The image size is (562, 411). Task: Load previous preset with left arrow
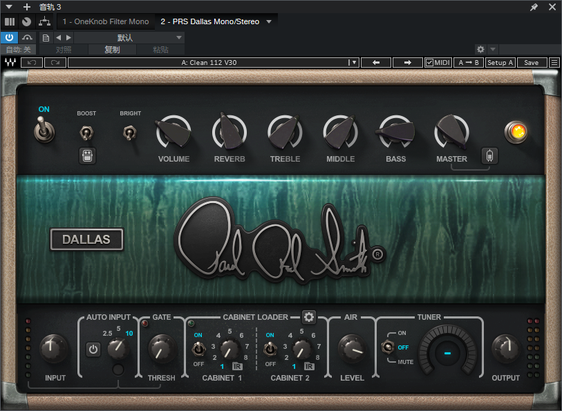pos(375,62)
